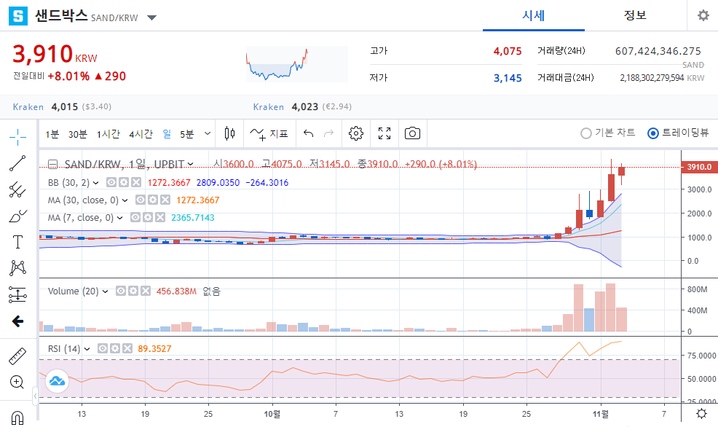Remove the MA (30, close, 0) indicator
Image resolution: width=718 pixels, height=427 pixels.
(x=165, y=200)
